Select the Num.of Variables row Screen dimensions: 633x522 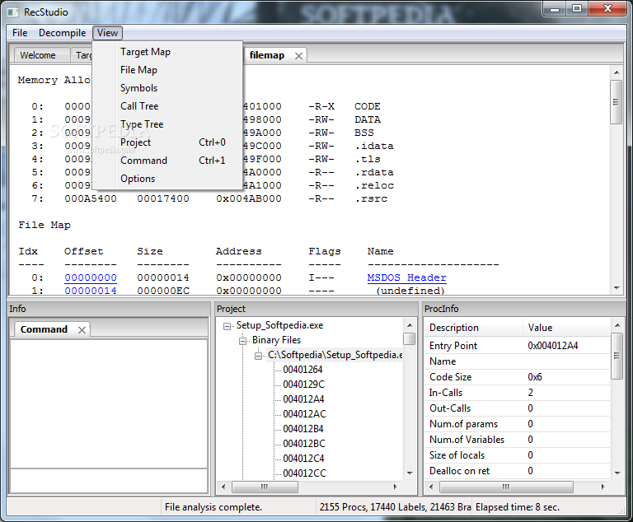[517, 440]
